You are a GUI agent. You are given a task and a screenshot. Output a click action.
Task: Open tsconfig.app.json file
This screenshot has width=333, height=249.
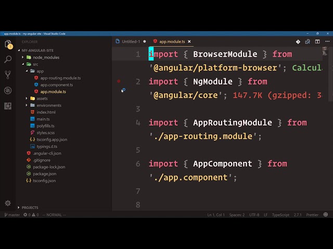click(52, 140)
